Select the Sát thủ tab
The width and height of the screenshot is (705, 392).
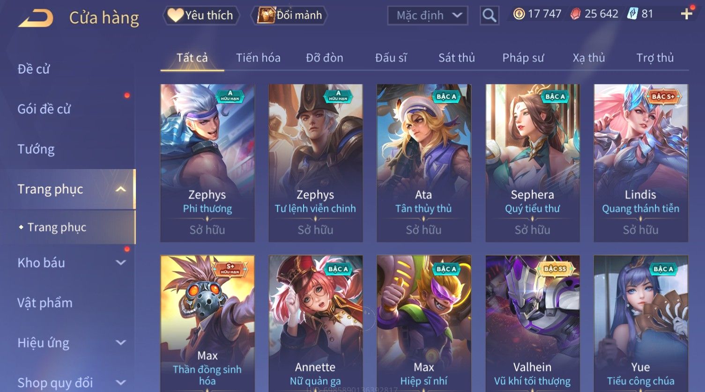(x=456, y=58)
